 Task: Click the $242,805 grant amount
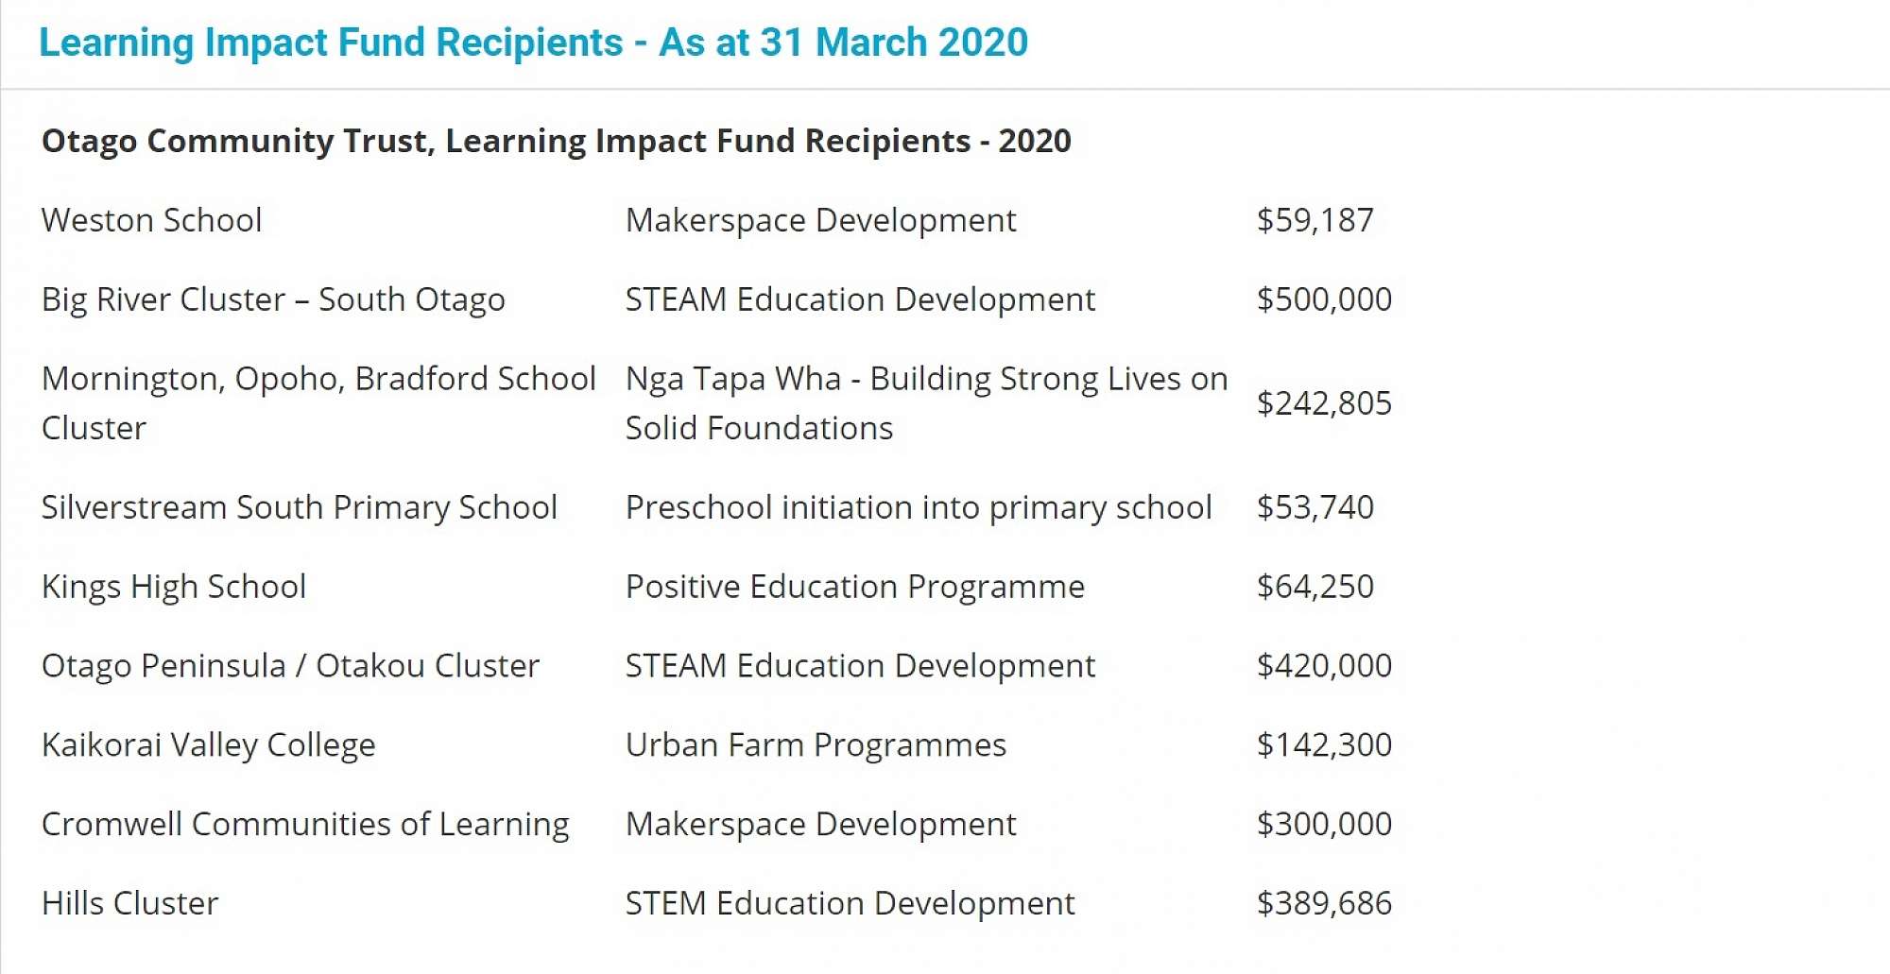click(x=1323, y=403)
